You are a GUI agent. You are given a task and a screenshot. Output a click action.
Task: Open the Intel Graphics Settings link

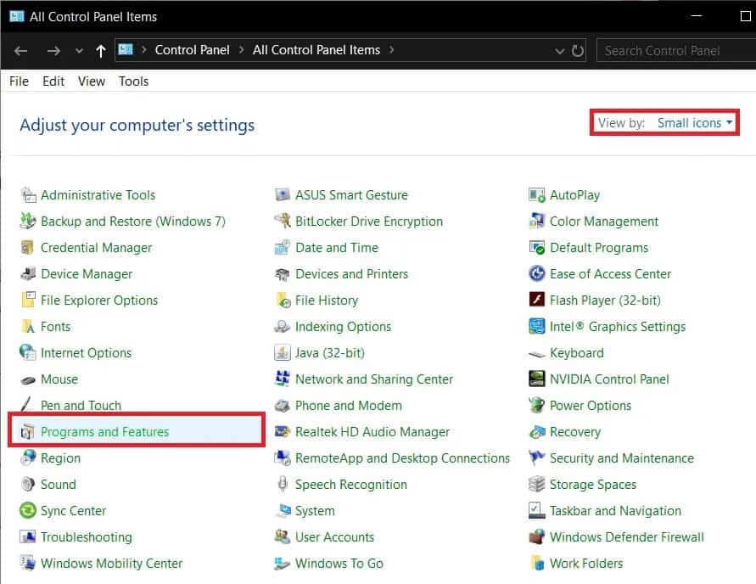[x=618, y=327]
